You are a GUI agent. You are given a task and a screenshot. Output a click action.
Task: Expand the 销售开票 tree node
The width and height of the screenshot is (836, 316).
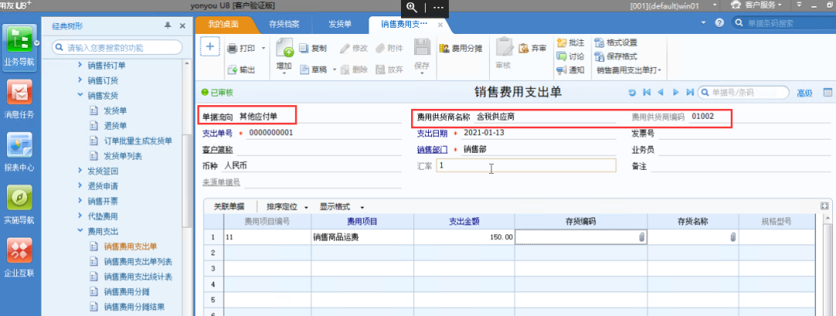coord(80,201)
